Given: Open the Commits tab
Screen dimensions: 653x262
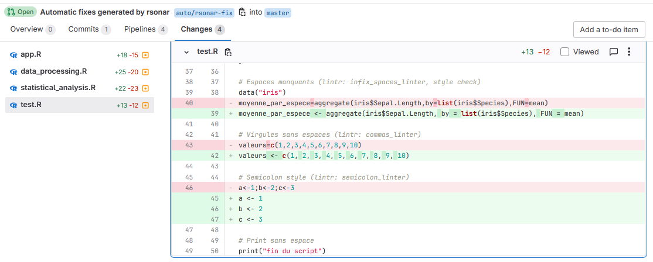Looking at the screenshot, I should [x=90, y=29].
